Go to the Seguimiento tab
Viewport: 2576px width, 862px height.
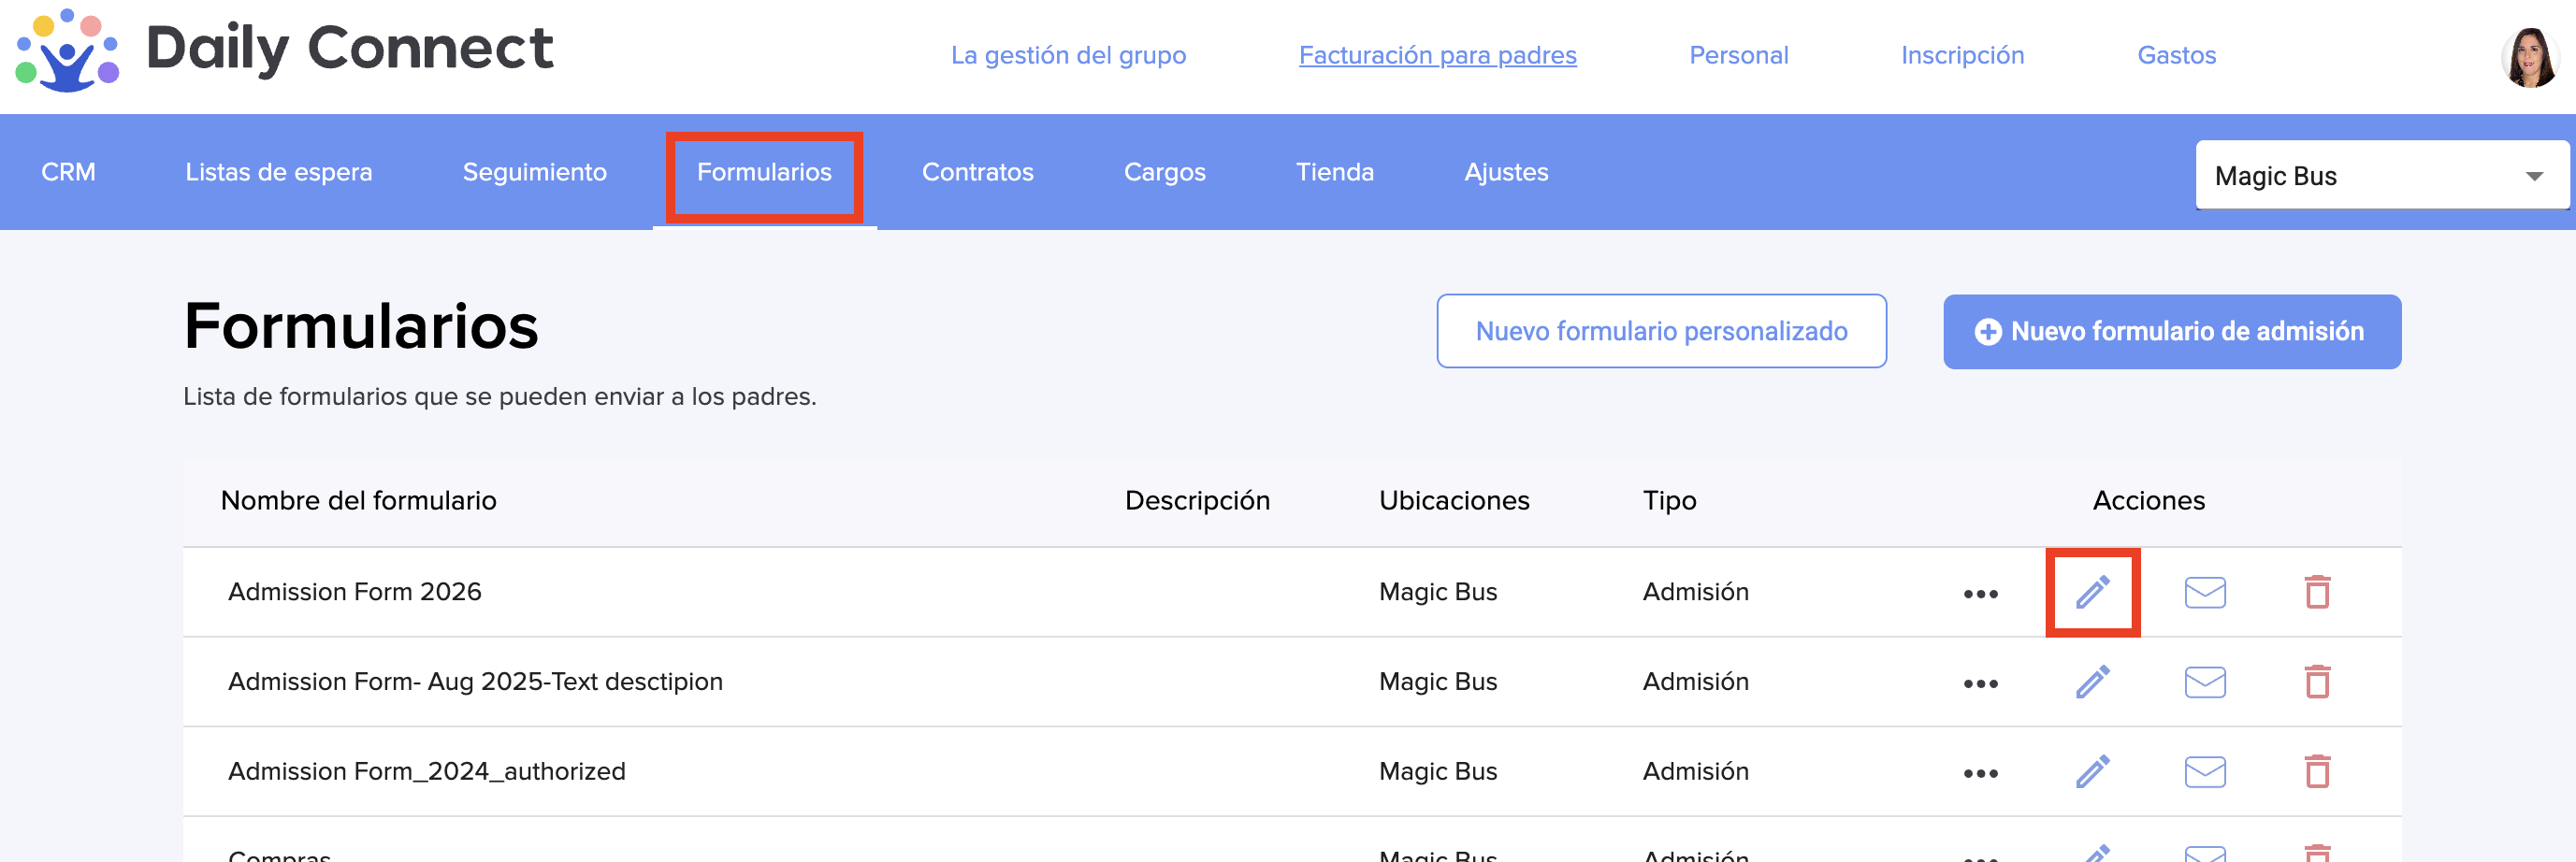[534, 172]
